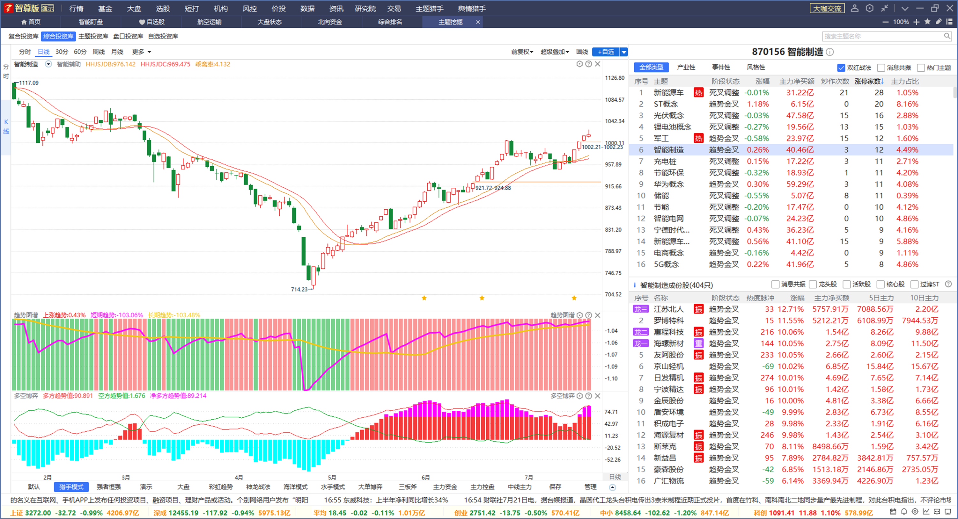Image resolution: width=958 pixels, height=519 pixels.
Task: Click the search magnifier icon
Action: pos(947,36)
